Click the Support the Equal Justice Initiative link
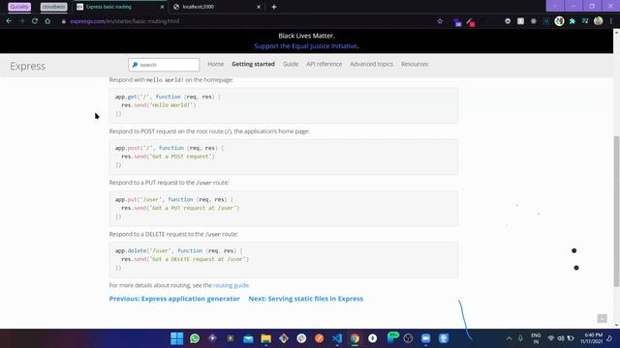This screenshot has width=620, height=348. 305,45
